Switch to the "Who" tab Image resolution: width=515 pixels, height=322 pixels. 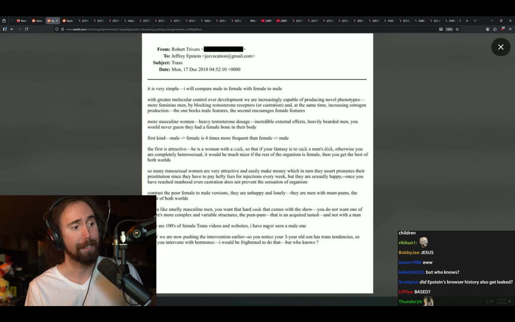click(x=252, y=21)
